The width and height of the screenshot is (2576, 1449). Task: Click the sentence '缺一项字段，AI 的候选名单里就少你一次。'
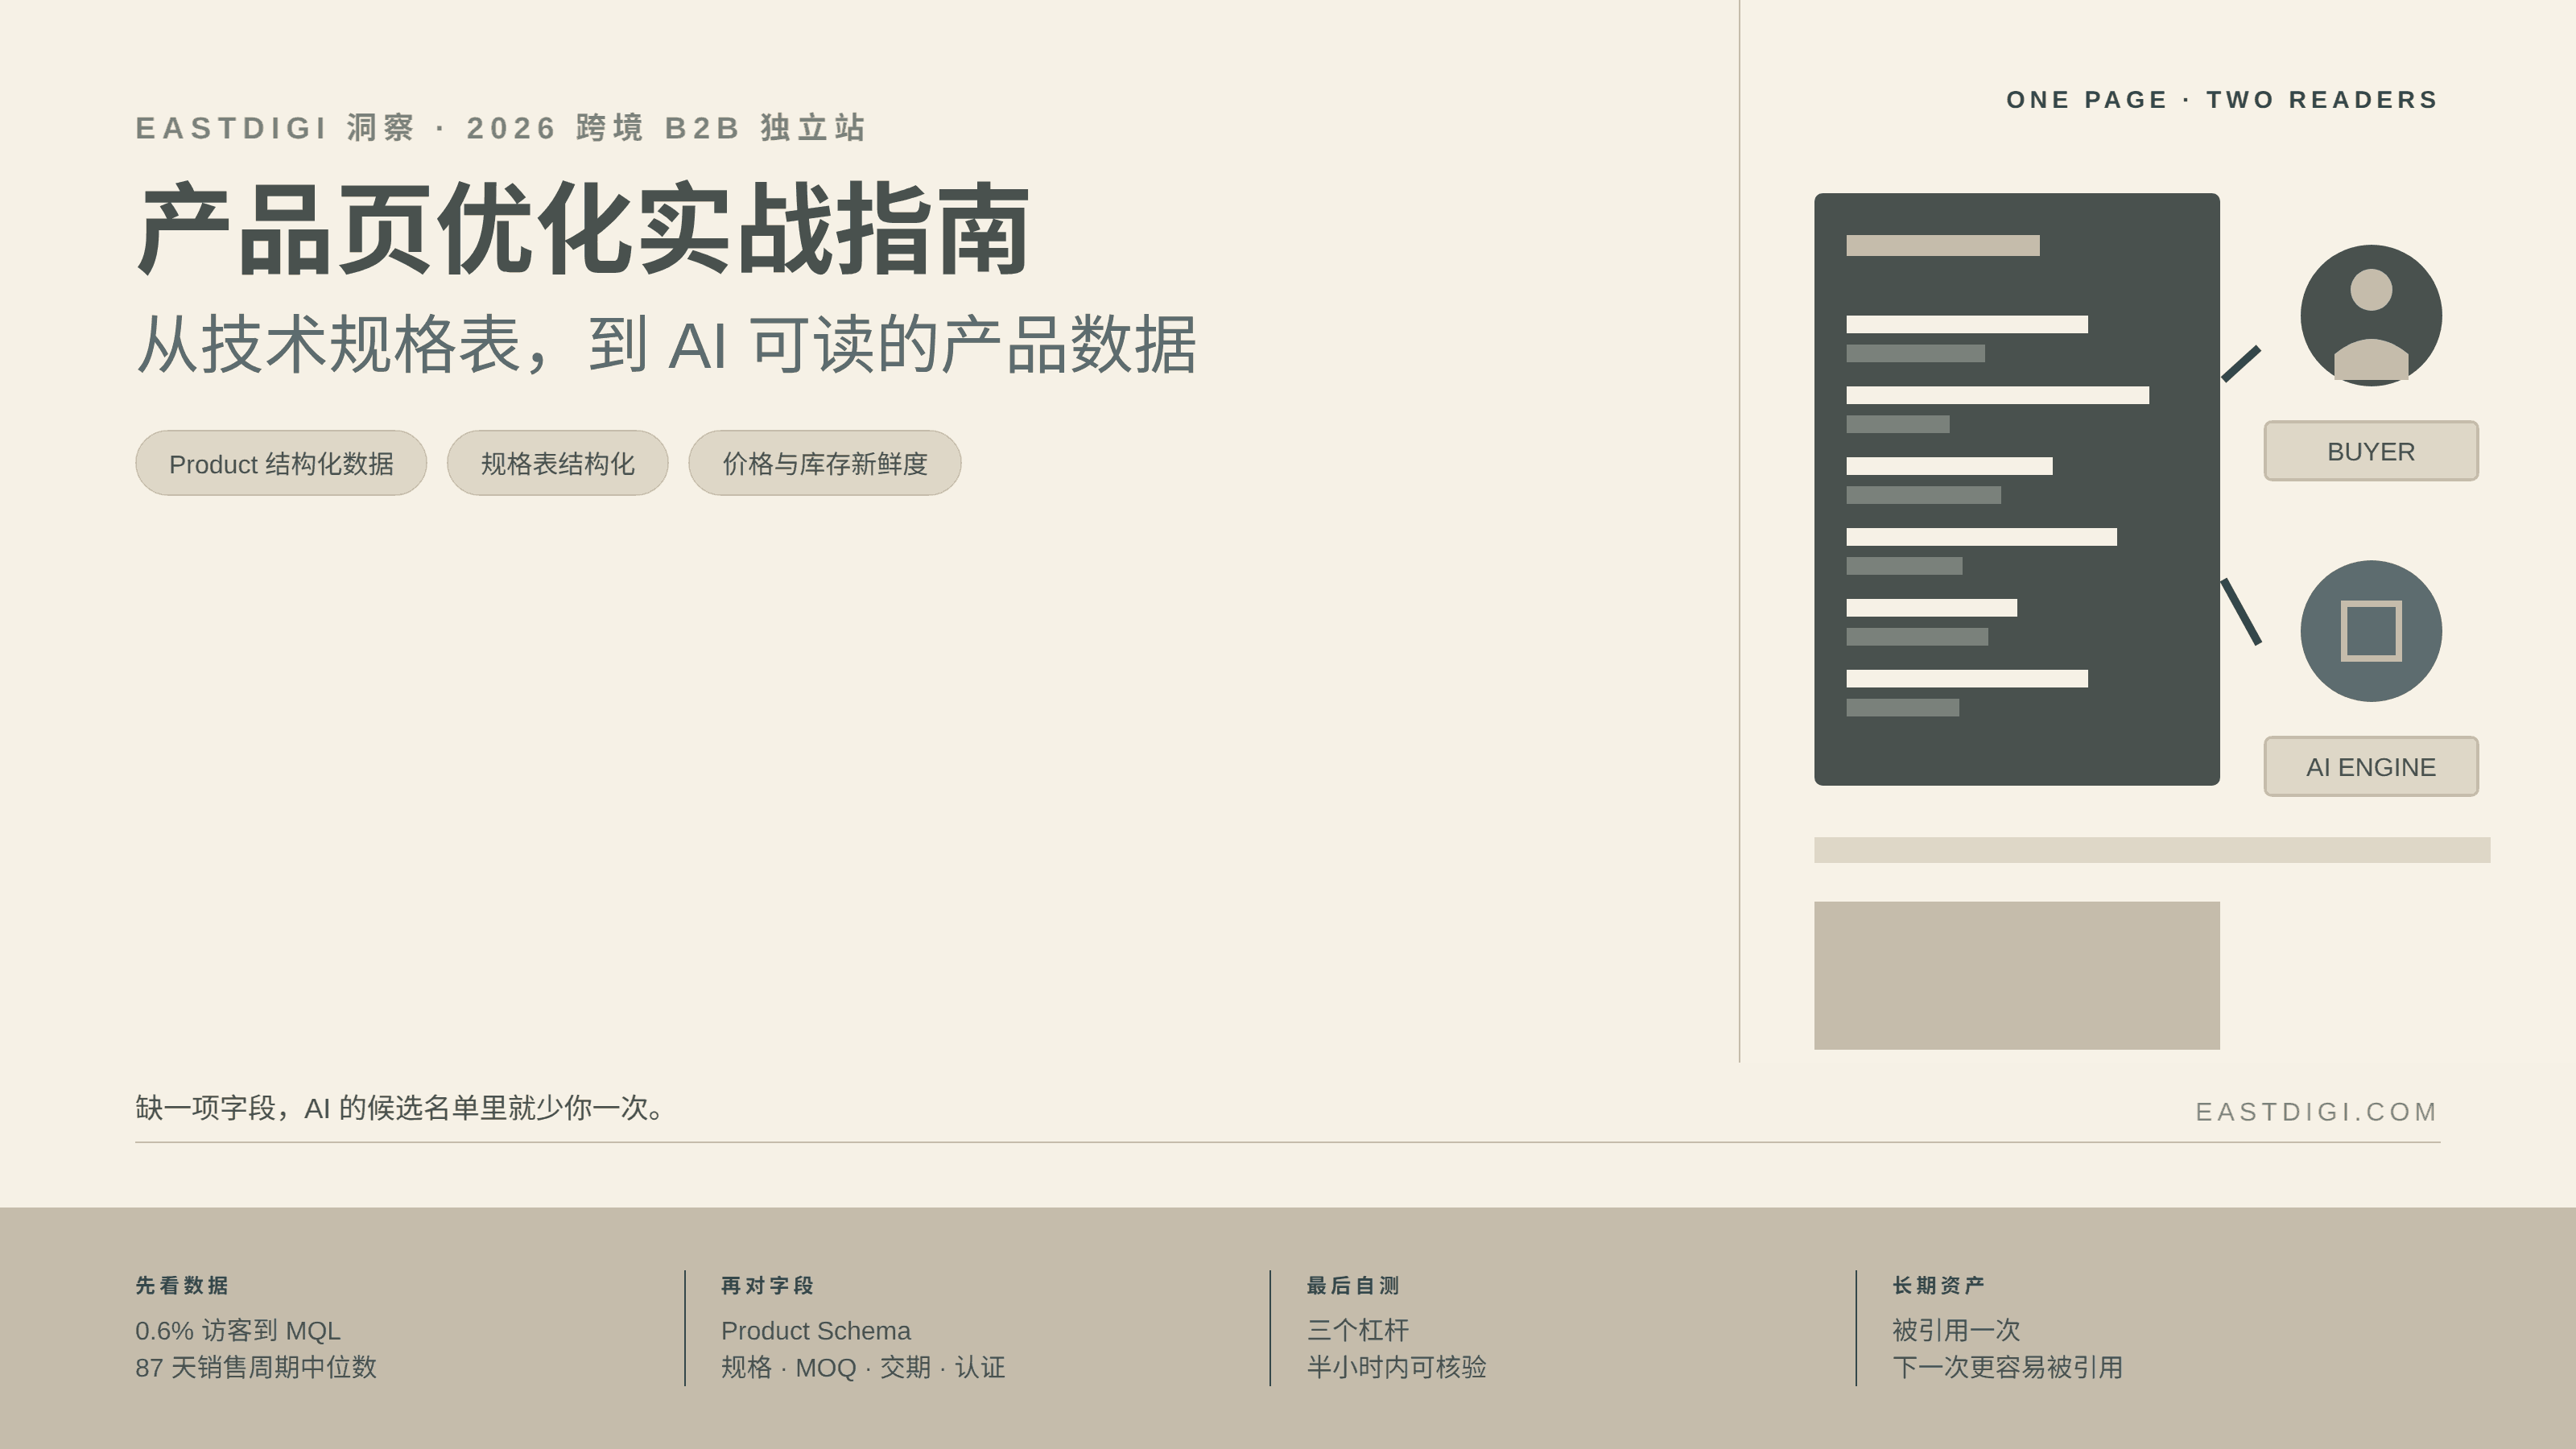click(x=400, y=1108)
